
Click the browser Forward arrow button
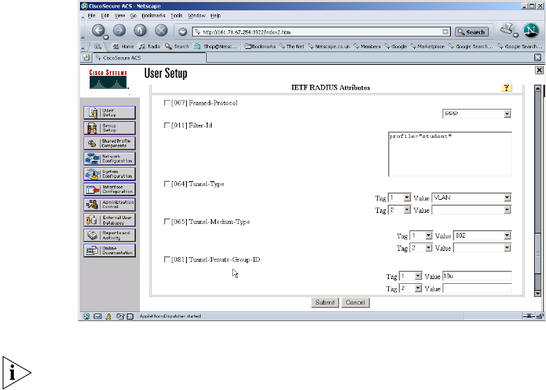[x=119, y=30]
